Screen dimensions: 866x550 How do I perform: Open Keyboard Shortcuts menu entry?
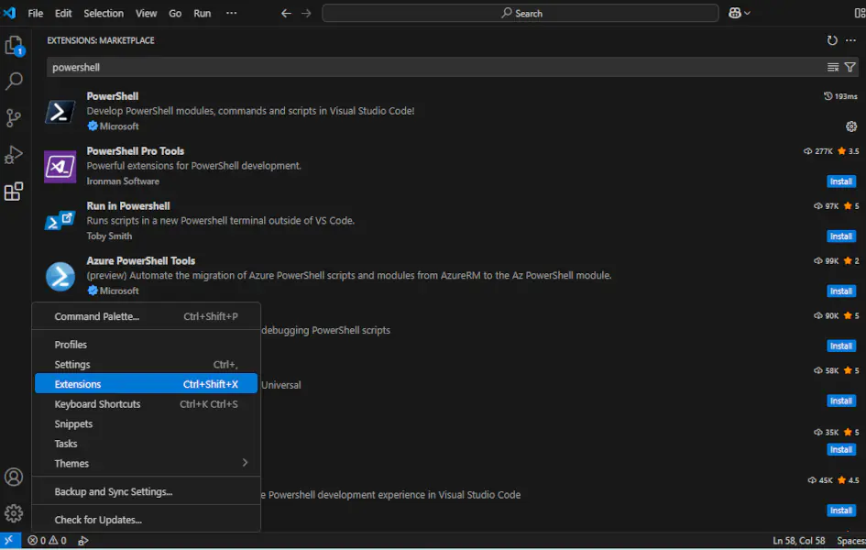point(147,404)
